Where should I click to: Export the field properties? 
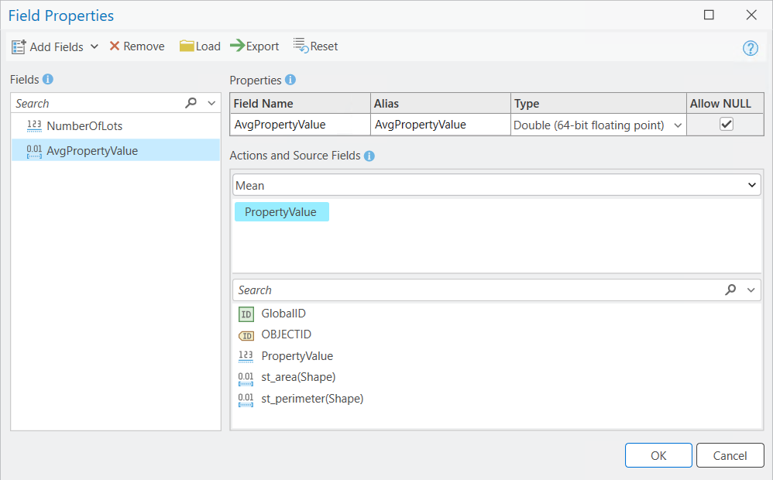coord(254,46)
